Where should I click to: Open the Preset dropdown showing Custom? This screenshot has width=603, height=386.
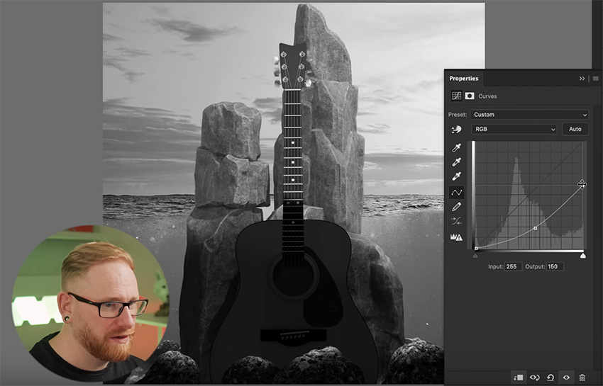[529, 115]
